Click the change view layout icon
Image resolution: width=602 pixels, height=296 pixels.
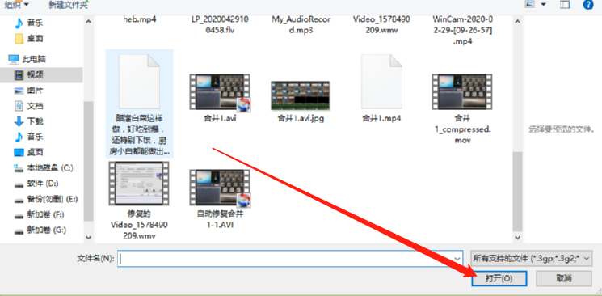pos(531,5)
